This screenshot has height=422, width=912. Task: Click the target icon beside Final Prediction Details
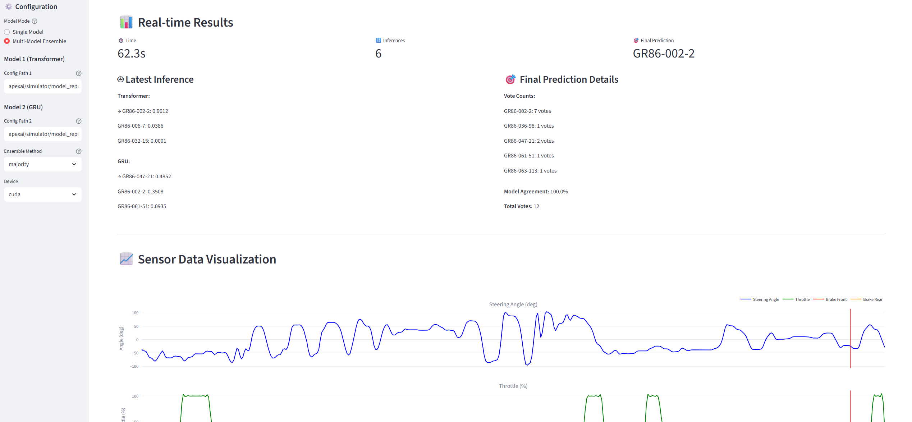pyautogui.click(x=510, y=79)
